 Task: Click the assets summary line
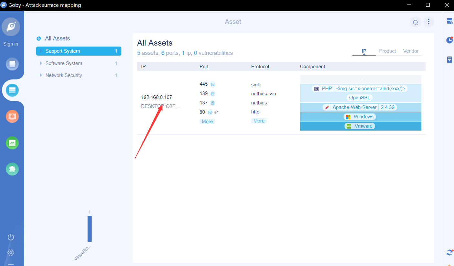tap(185, 53)
